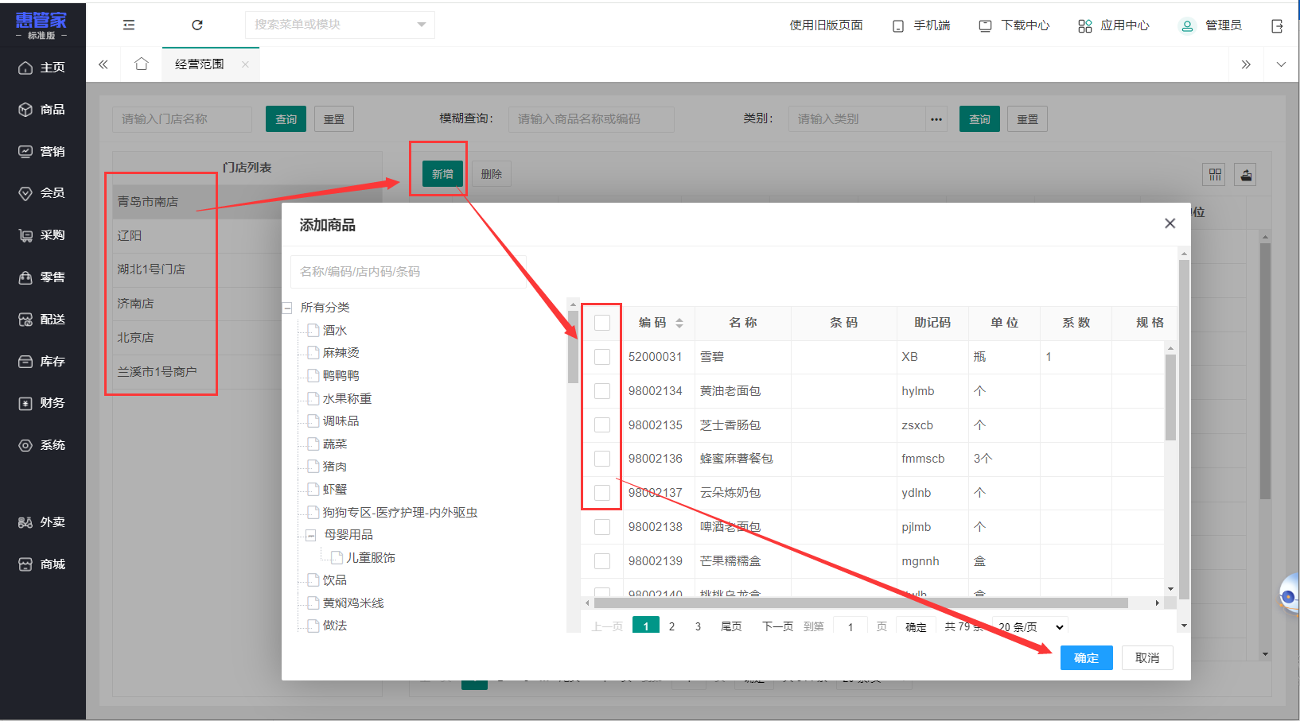This screenshot has height=721, width=1300.
Task: Click the jump-to page number field
Action: [x=850, y=626]
